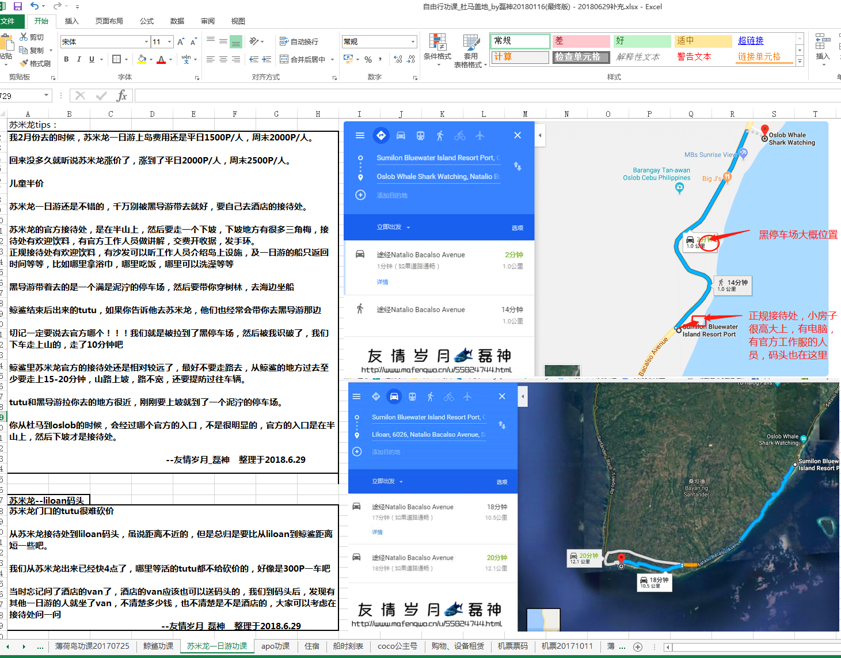The width and height of the screenshot is (841, 658).
Task: Click in the formula bar input
Action: coord(487,96)
